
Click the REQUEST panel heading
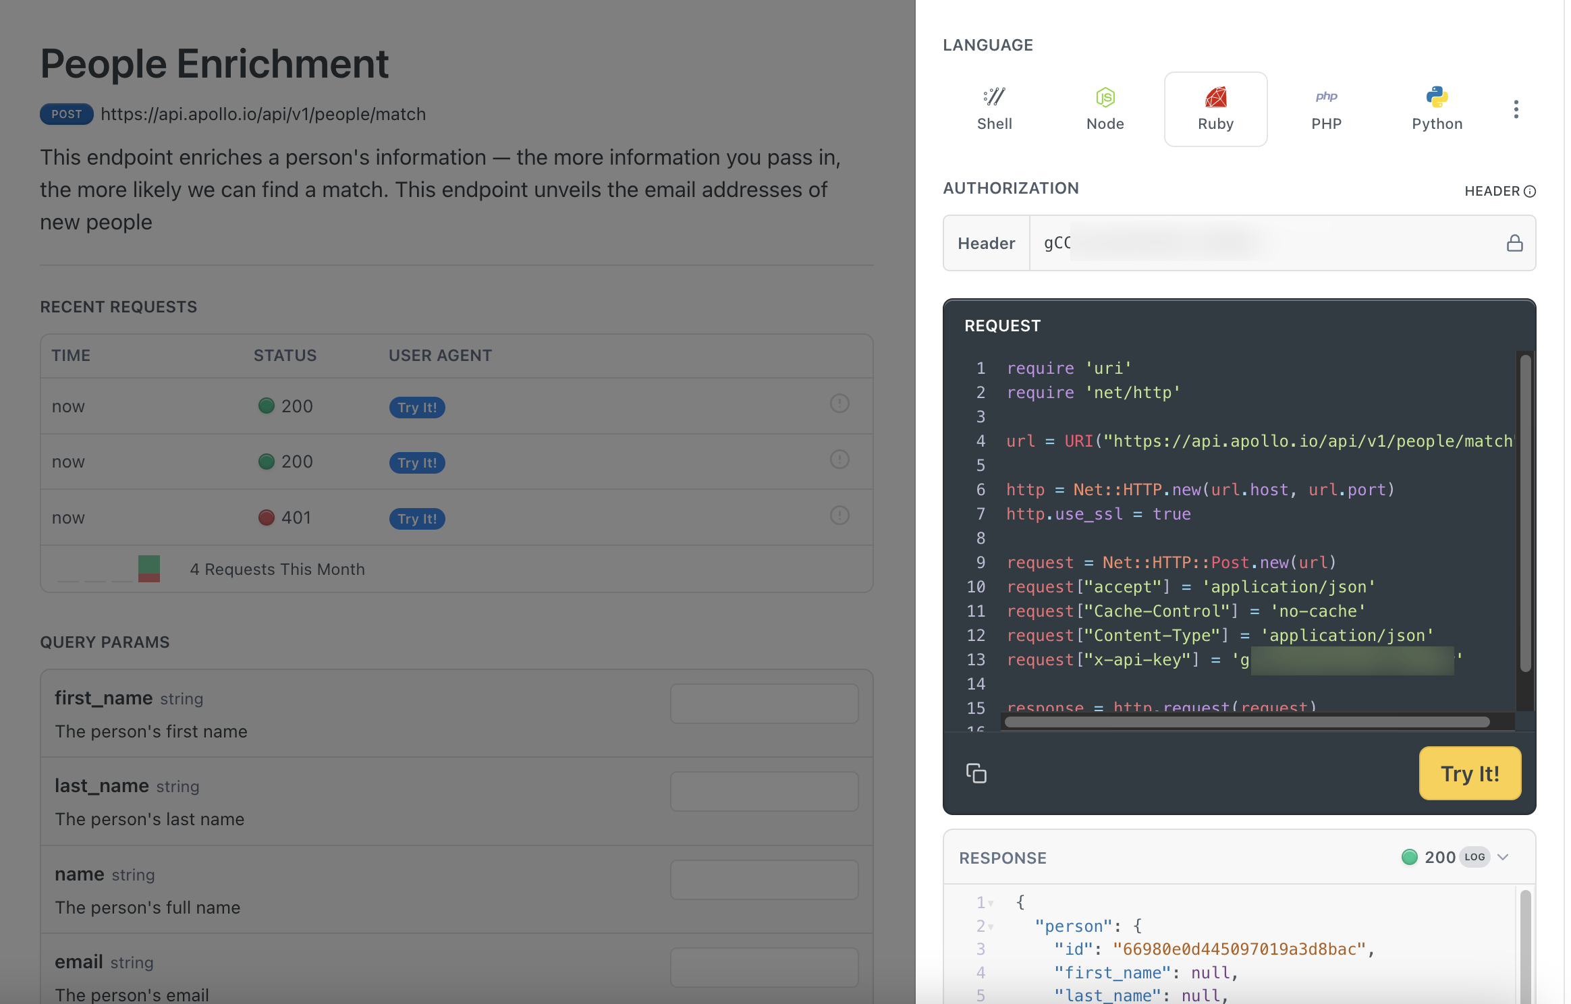tap(1002, 326)
